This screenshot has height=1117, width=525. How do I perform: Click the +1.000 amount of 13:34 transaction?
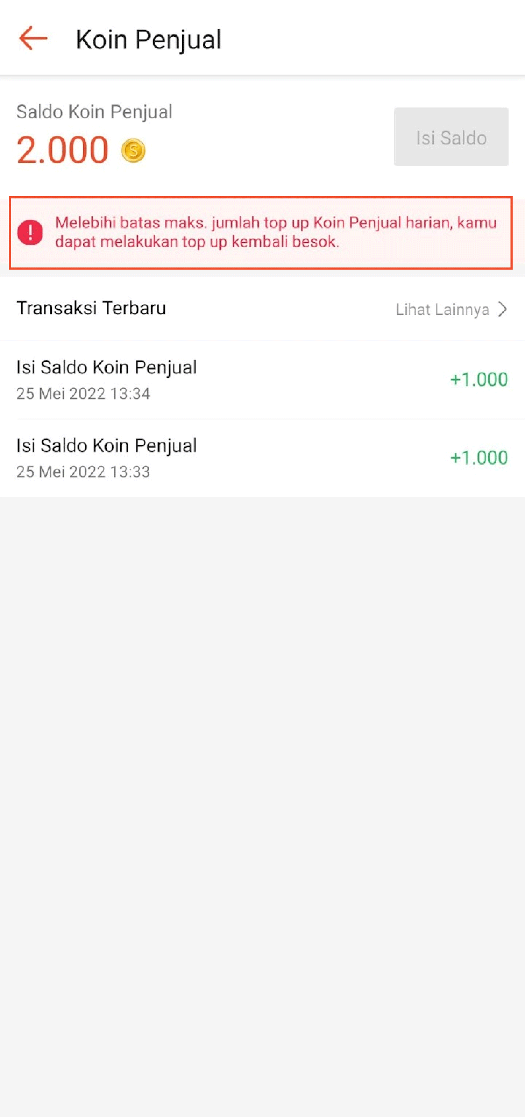point(478,380)
